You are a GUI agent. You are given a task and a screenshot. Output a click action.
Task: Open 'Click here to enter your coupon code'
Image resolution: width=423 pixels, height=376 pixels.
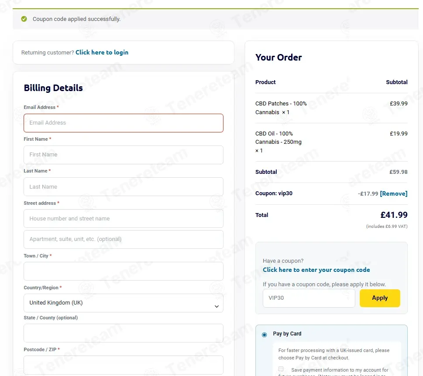pyautogui.click(x=316, y=270)
